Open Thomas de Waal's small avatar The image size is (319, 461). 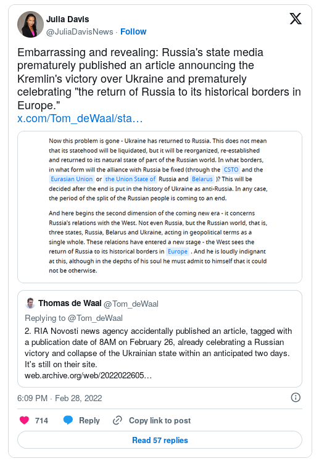coord(30,303)
